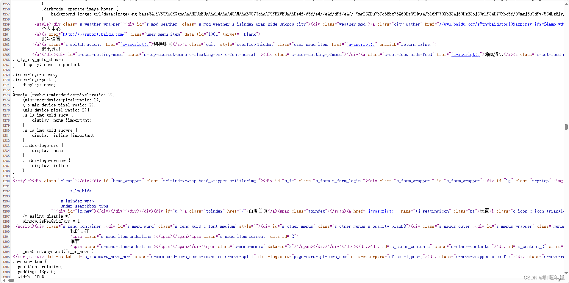569x283 pixels.
Task: Click line number 1273
Action: pyautogui.click(x=6, y=95)
